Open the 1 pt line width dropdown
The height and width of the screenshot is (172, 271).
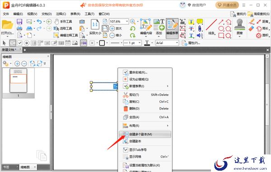140,43
